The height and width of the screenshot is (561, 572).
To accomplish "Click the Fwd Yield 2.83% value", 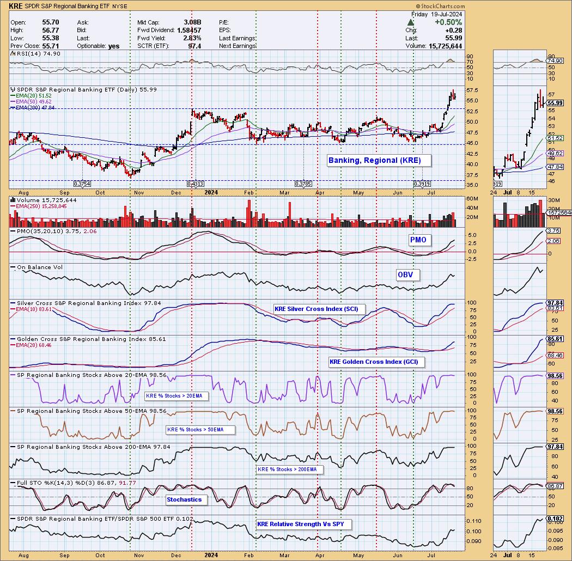I will [x=192, y=38].
